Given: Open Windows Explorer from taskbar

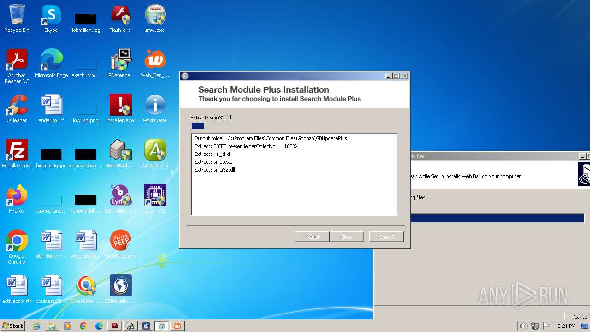Looking at the screenshot, I should pyautogui.click(x=52, y=326).
